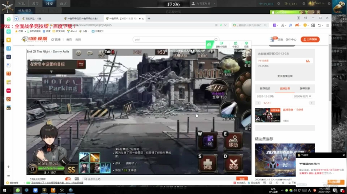Select the 推荐视频 tab in sidebar
The height and width of the screenshot is (194, 347).
(x=265, y=88)
